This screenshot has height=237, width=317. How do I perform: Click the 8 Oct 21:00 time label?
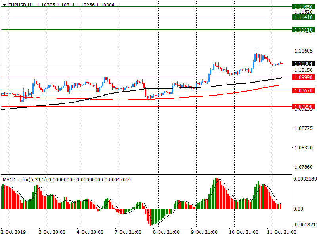[166, 232]
